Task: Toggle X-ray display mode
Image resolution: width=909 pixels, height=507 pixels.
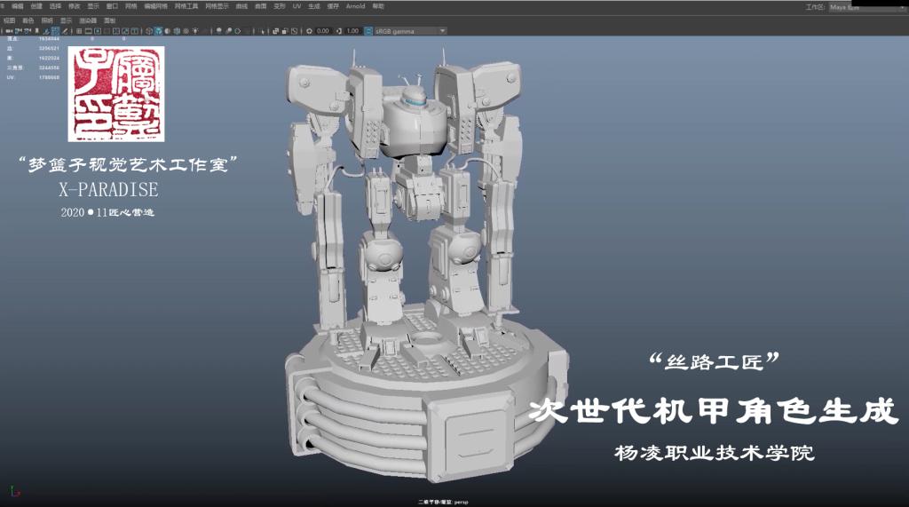Action: point(275,31)
